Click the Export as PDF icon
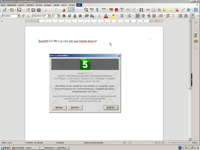The image size is (200, 150). pyautogui.click(x=28, y=10)
